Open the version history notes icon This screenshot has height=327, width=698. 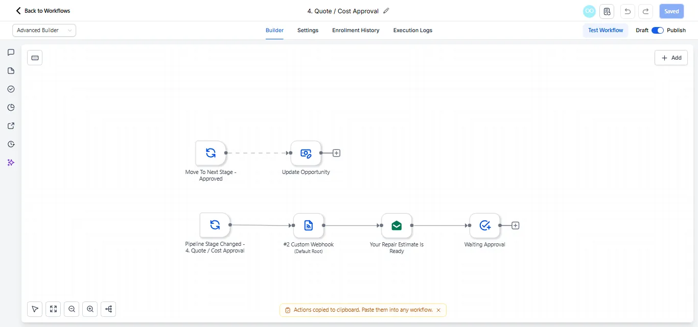[x=607, y=11]
